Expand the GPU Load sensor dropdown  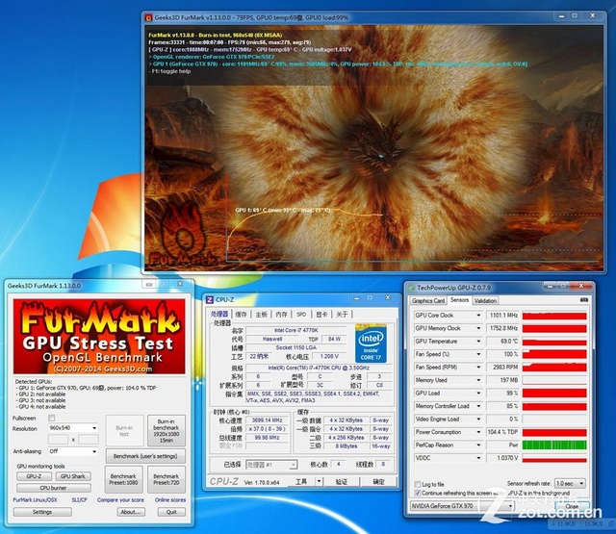coord(478,393)
